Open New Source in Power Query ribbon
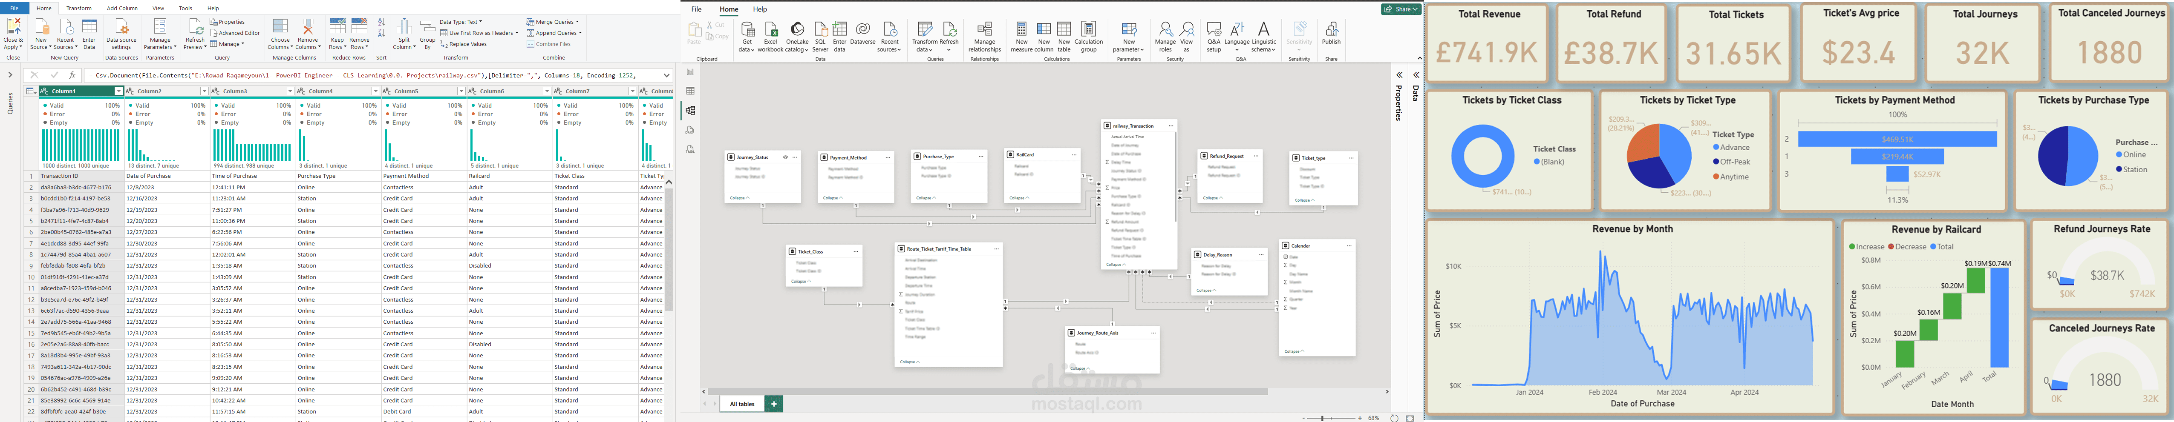The image size is (2174, 422). click(40, 34)
